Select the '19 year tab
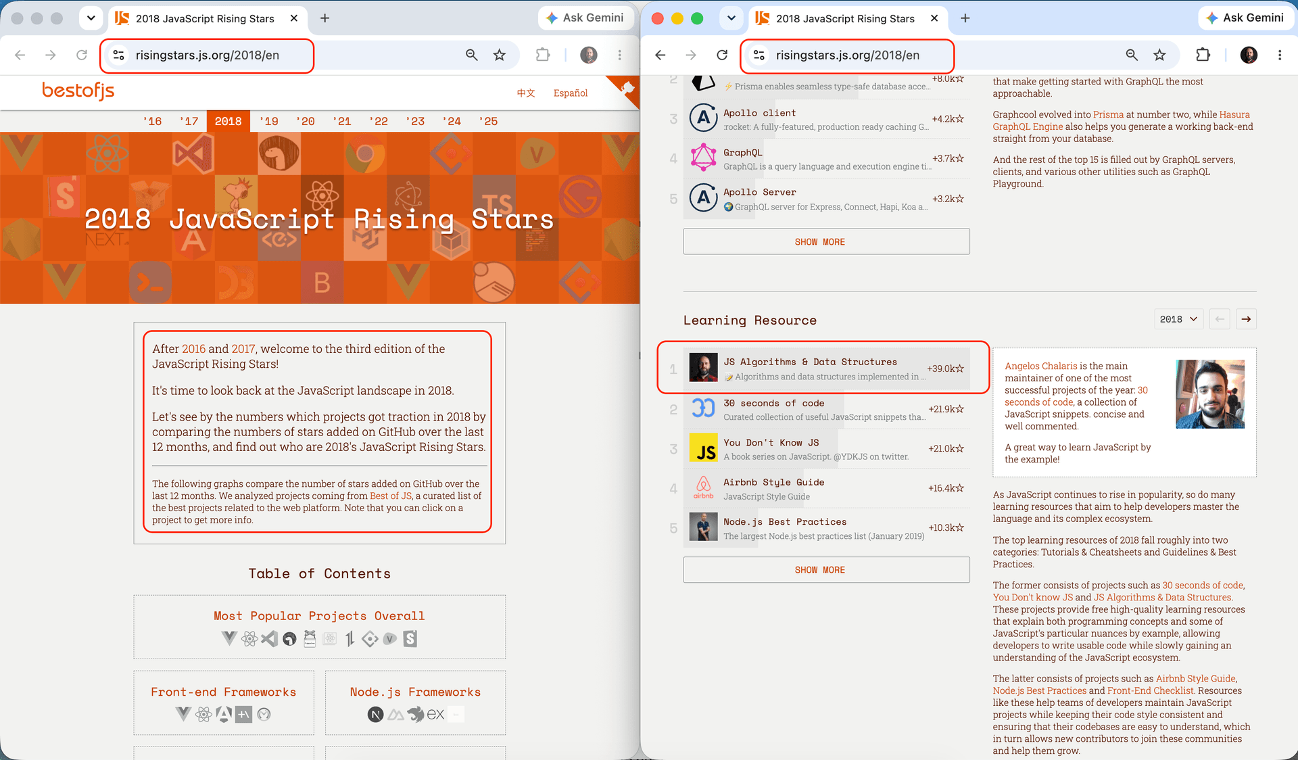 coord(268,122)
